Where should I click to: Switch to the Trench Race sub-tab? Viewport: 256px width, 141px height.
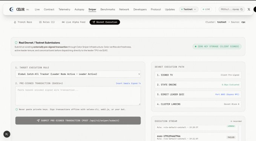point(23,22)
